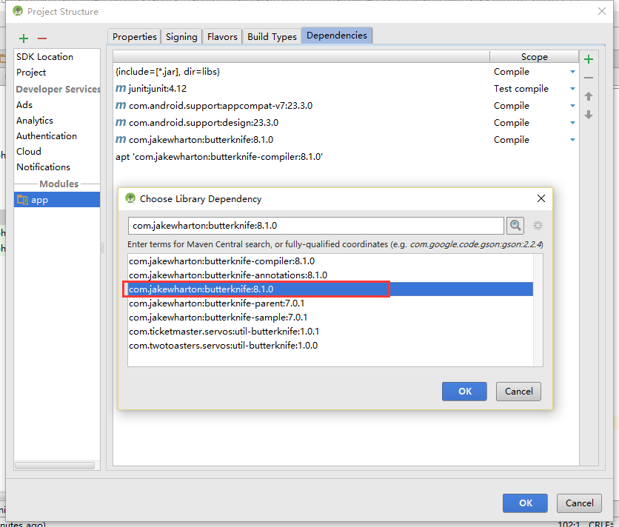Click the design library Maven icon
This screenshot has height=527, width=619.
coord(121,122)
